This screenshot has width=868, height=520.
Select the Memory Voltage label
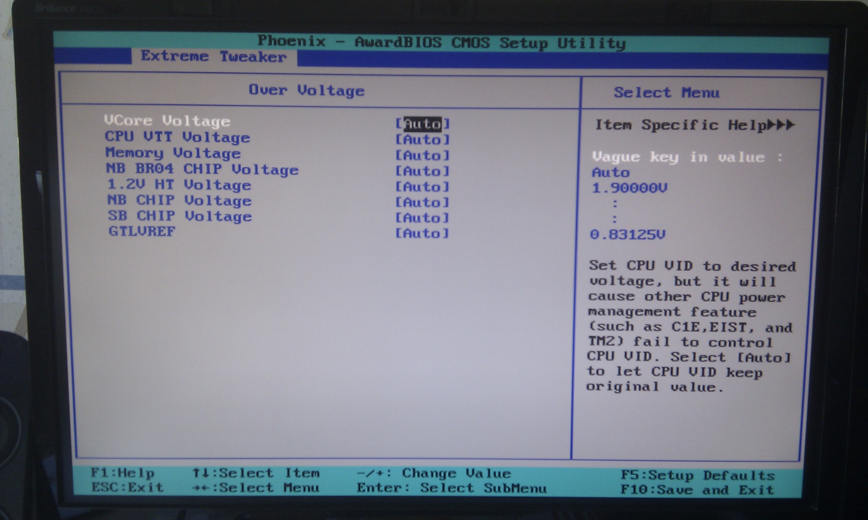[173, 153]
